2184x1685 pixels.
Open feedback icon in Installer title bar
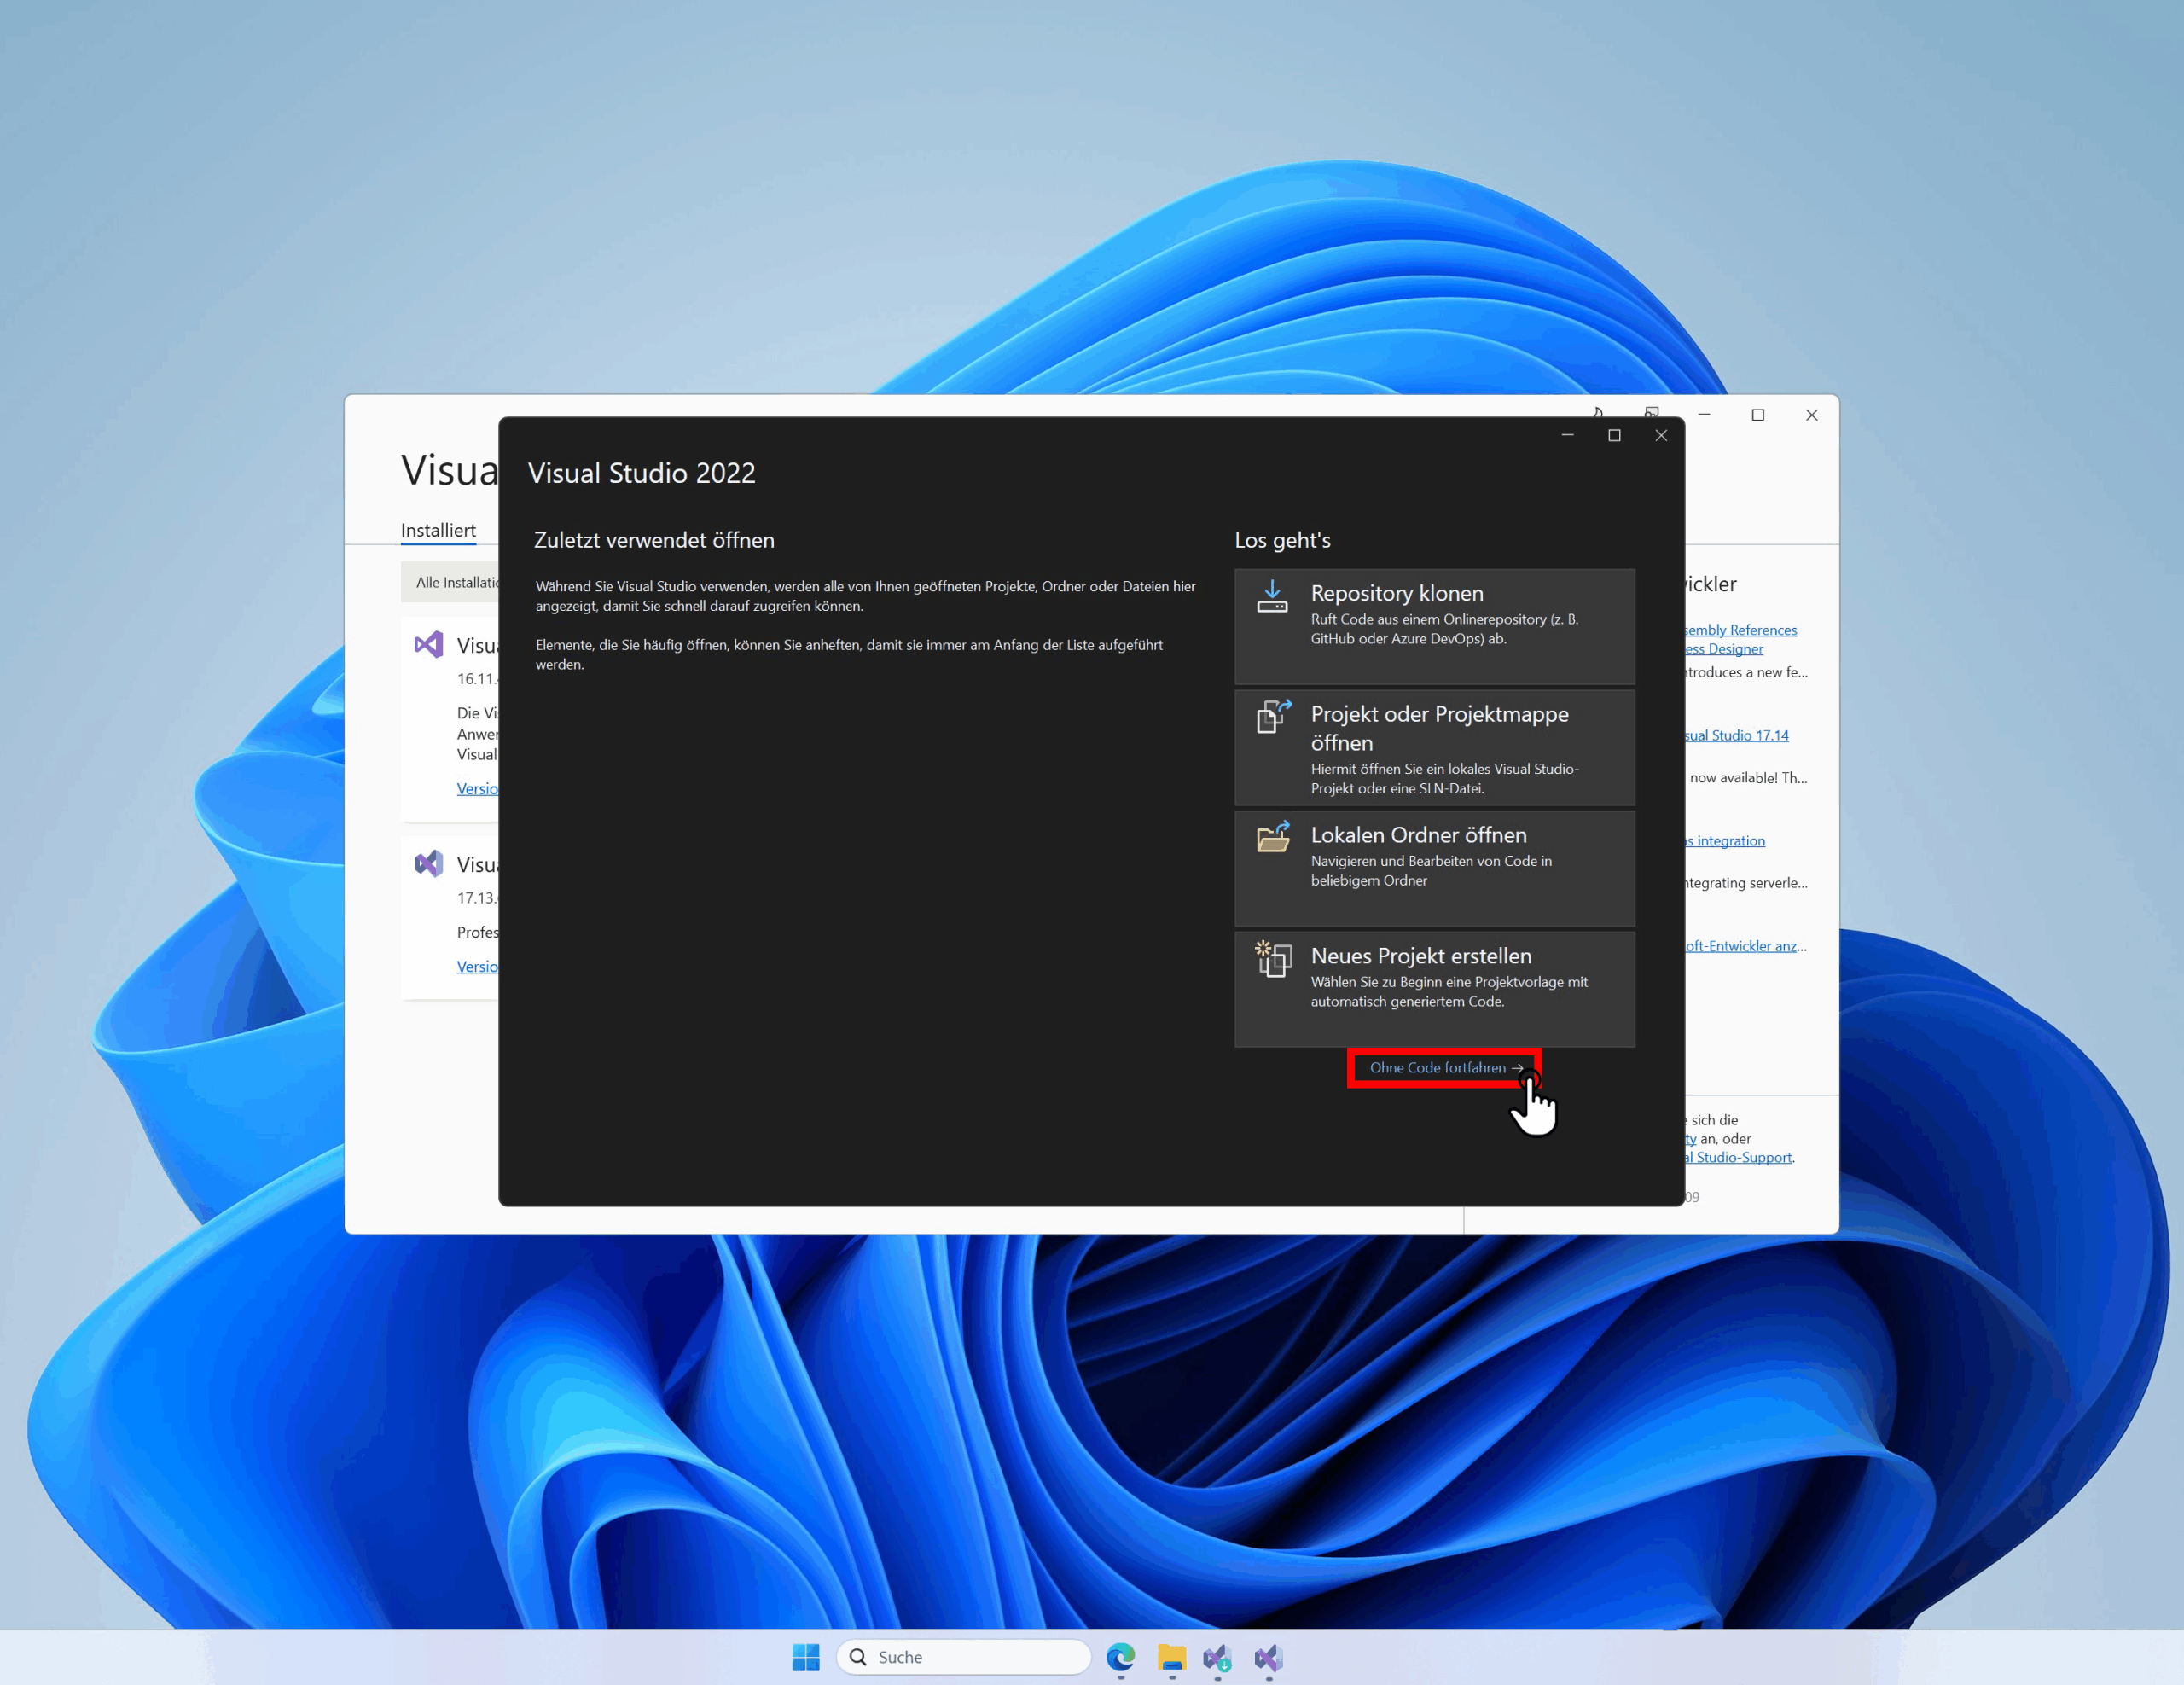click(x=1651, y=413)
